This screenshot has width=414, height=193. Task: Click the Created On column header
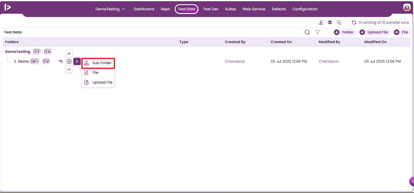(x=281, y=42)
